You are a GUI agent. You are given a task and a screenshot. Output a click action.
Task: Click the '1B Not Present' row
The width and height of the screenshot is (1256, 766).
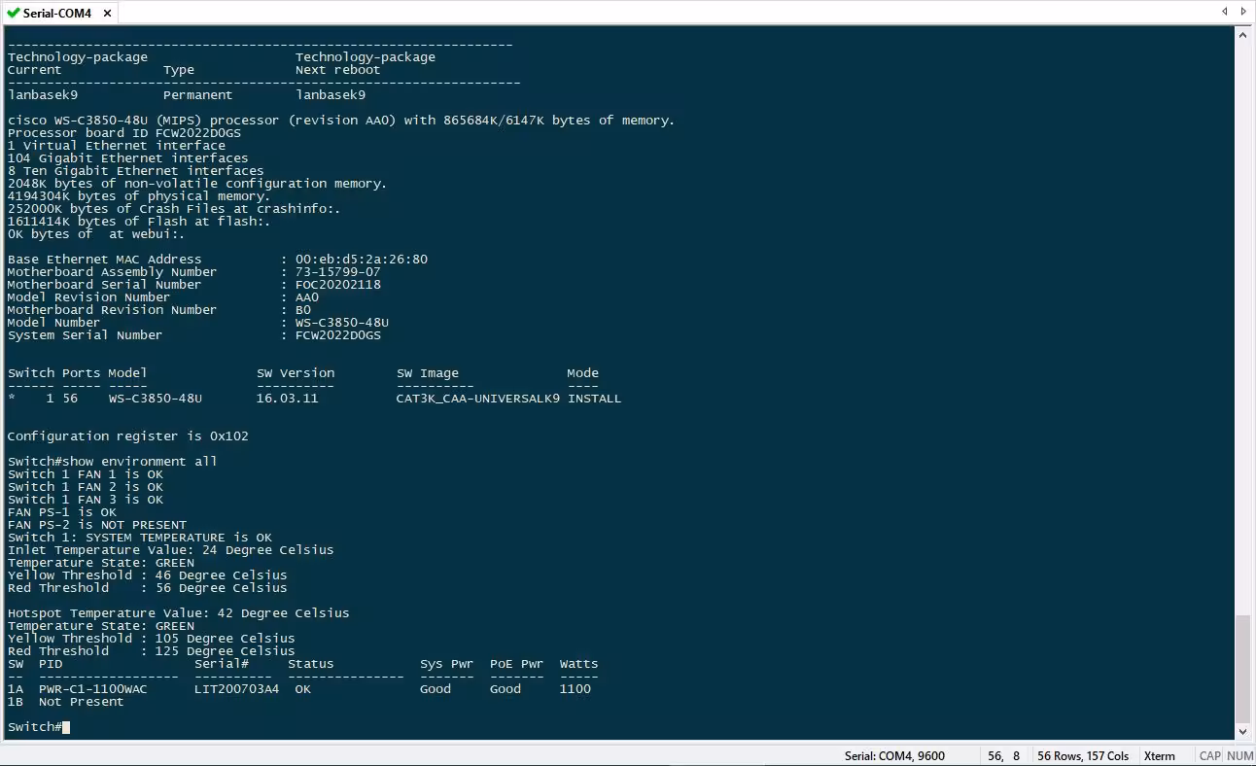pos(66,702)
